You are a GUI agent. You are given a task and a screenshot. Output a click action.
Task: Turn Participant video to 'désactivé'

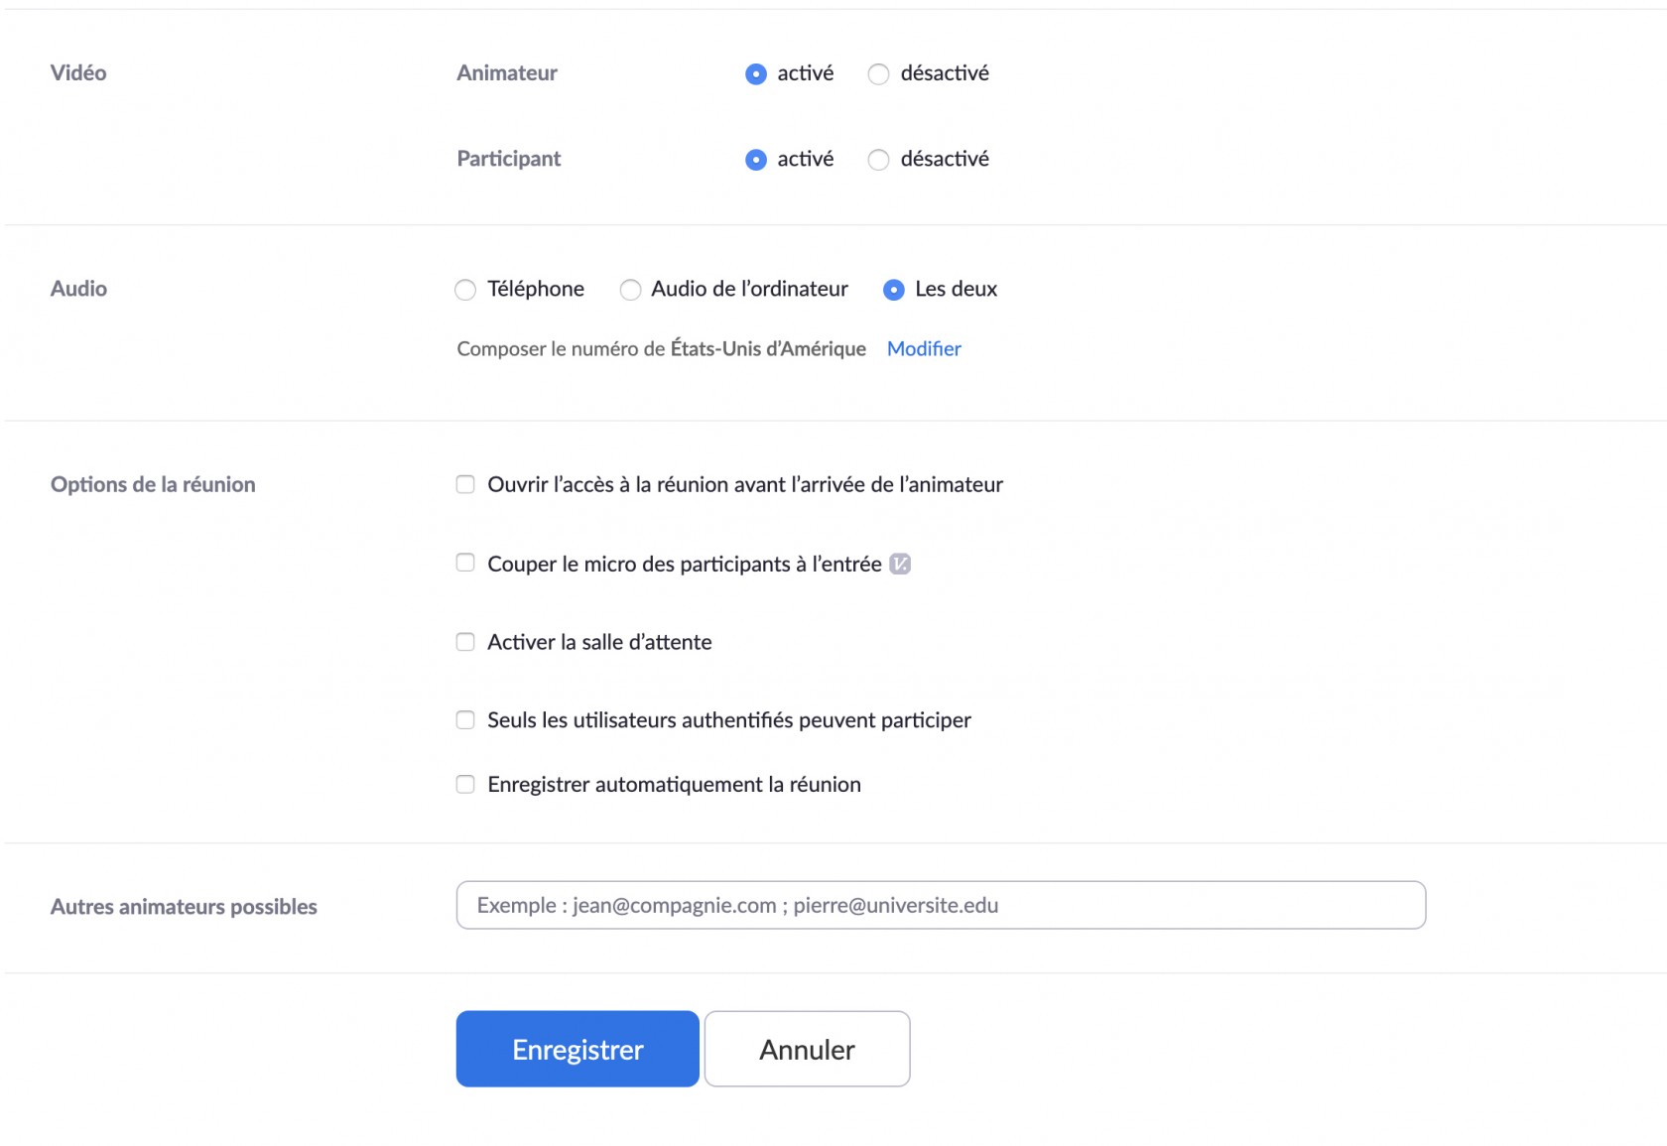(878, 160)
